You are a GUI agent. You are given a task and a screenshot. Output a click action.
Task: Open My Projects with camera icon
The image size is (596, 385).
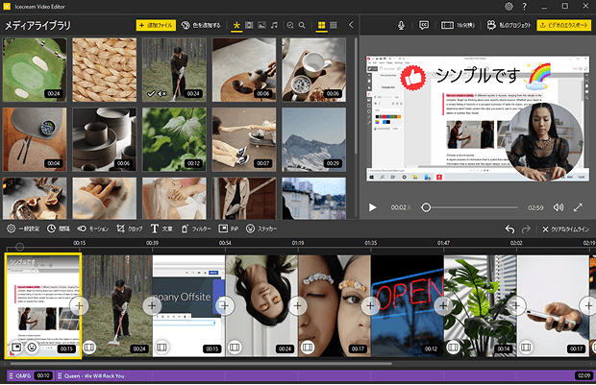click(x=509, y=25)
